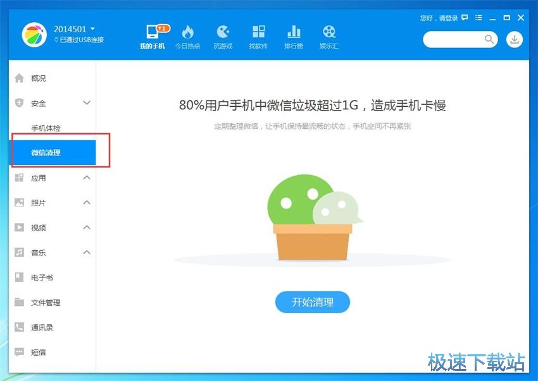Click the 安全 shield icon

(19, 103)
